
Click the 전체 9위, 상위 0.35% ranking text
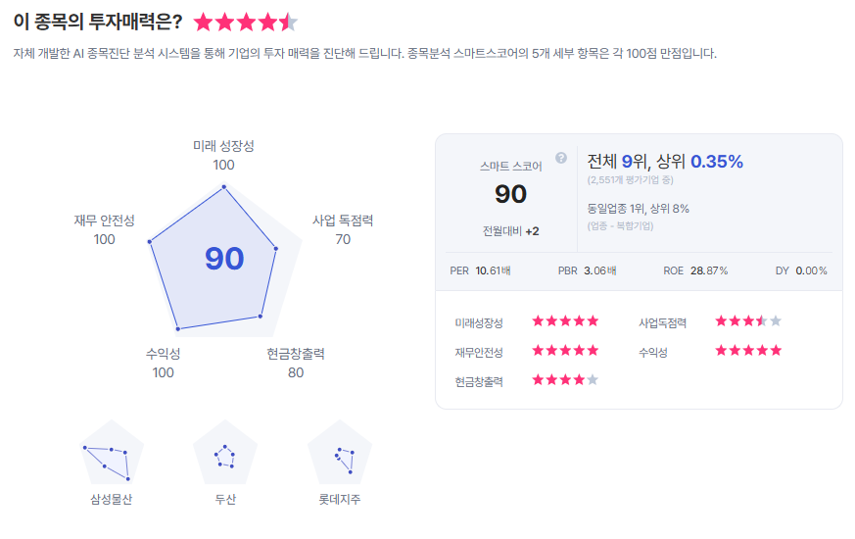pos(665,162)
